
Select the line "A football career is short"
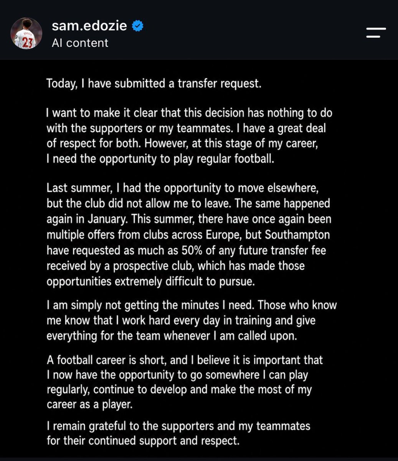click(x=185, y=360)
